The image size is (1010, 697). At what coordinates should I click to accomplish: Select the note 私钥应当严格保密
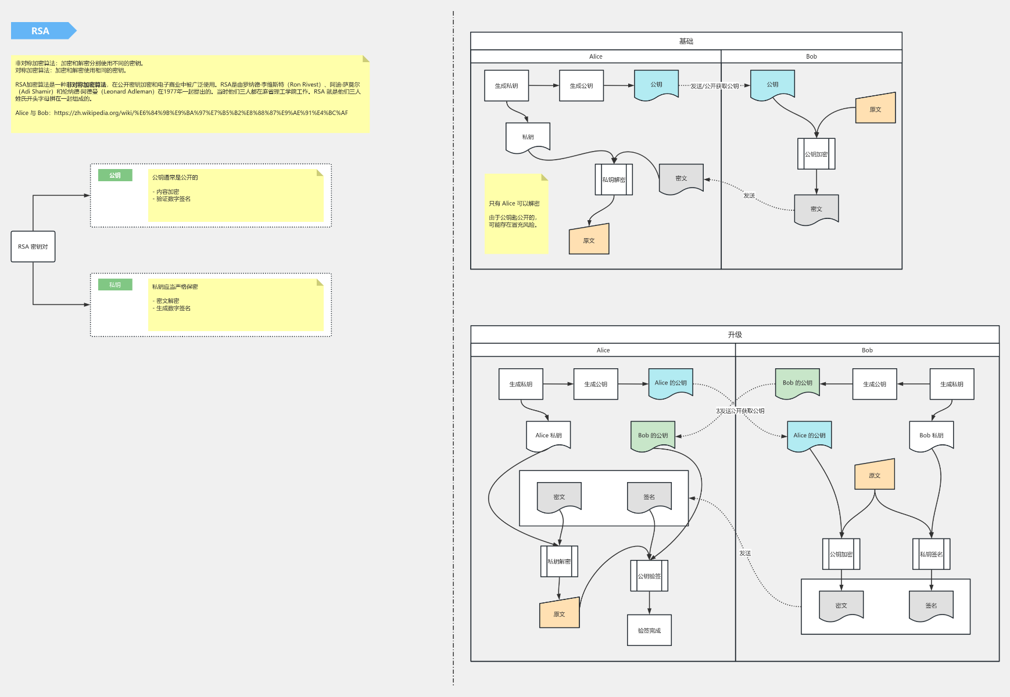[x=235, y=304]
